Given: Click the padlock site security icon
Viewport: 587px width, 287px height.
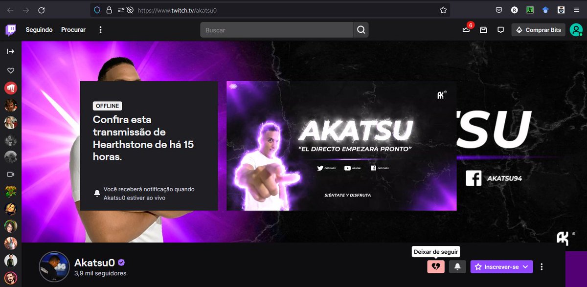Looking at the screenshot, I should (109, 10).
